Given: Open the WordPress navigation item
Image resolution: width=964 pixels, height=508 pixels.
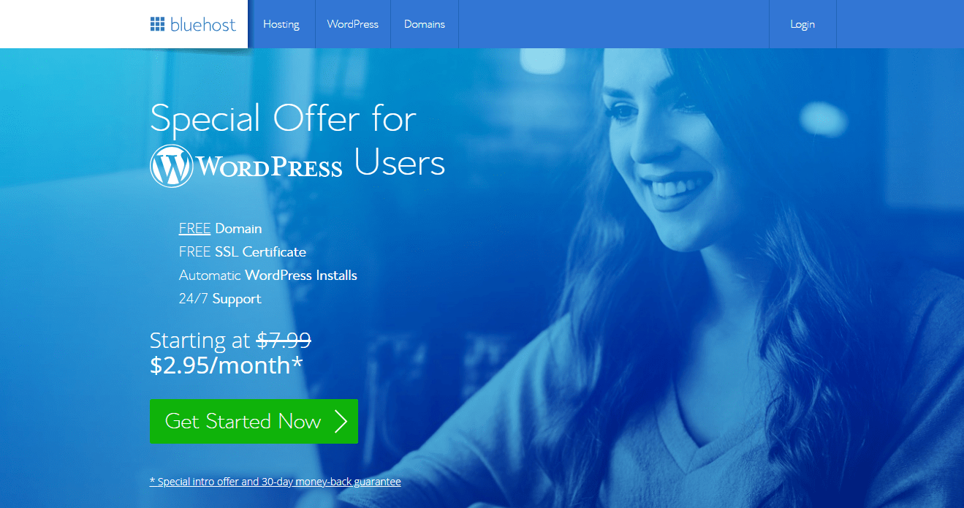Looking at the screenshot, I should pyautogui.click(x=353, y=24).
